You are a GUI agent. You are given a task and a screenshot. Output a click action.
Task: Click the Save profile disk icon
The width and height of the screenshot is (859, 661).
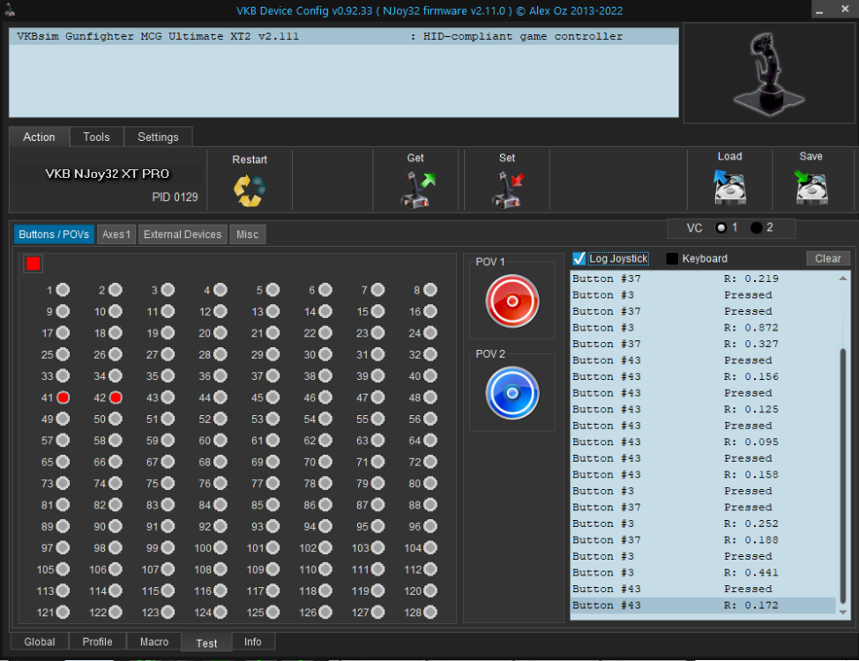click(810, 187)
